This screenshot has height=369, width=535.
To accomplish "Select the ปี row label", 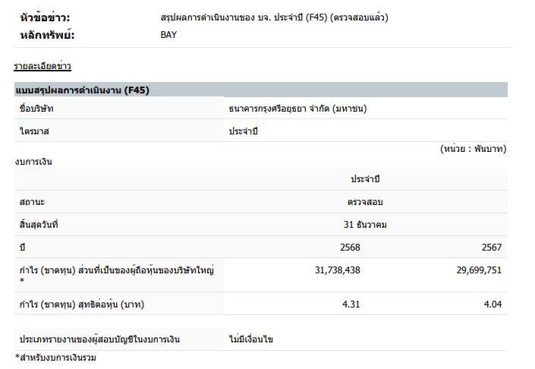I will [22, 247].
